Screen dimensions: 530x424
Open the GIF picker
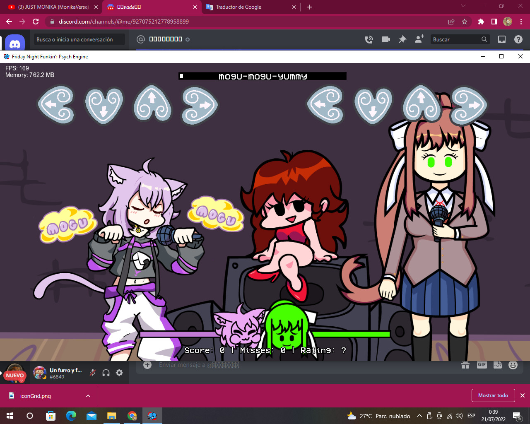481,365
